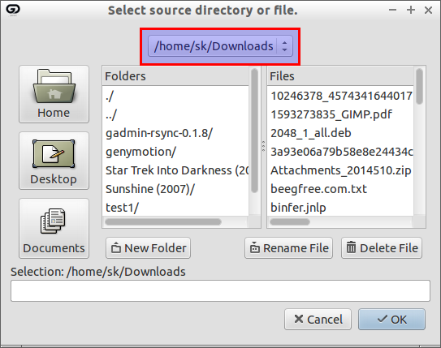Click the pane divider handle between lists
This screenshot has width=441, height=348.
263,146
